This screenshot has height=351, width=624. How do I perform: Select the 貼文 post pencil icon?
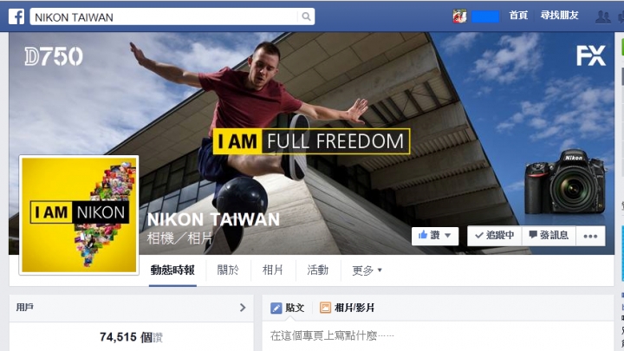point(276,308)
